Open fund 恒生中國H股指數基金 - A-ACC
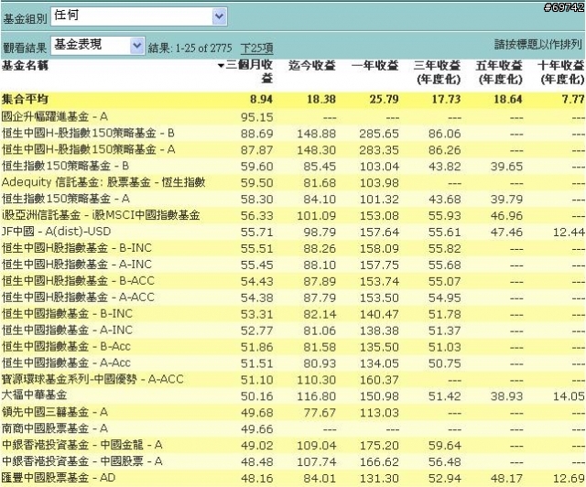The width and height of the screenshot is (586, 487). (x=78, y=298)
